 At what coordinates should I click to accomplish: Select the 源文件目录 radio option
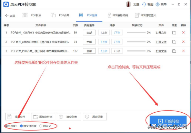[x=28, y=126]
